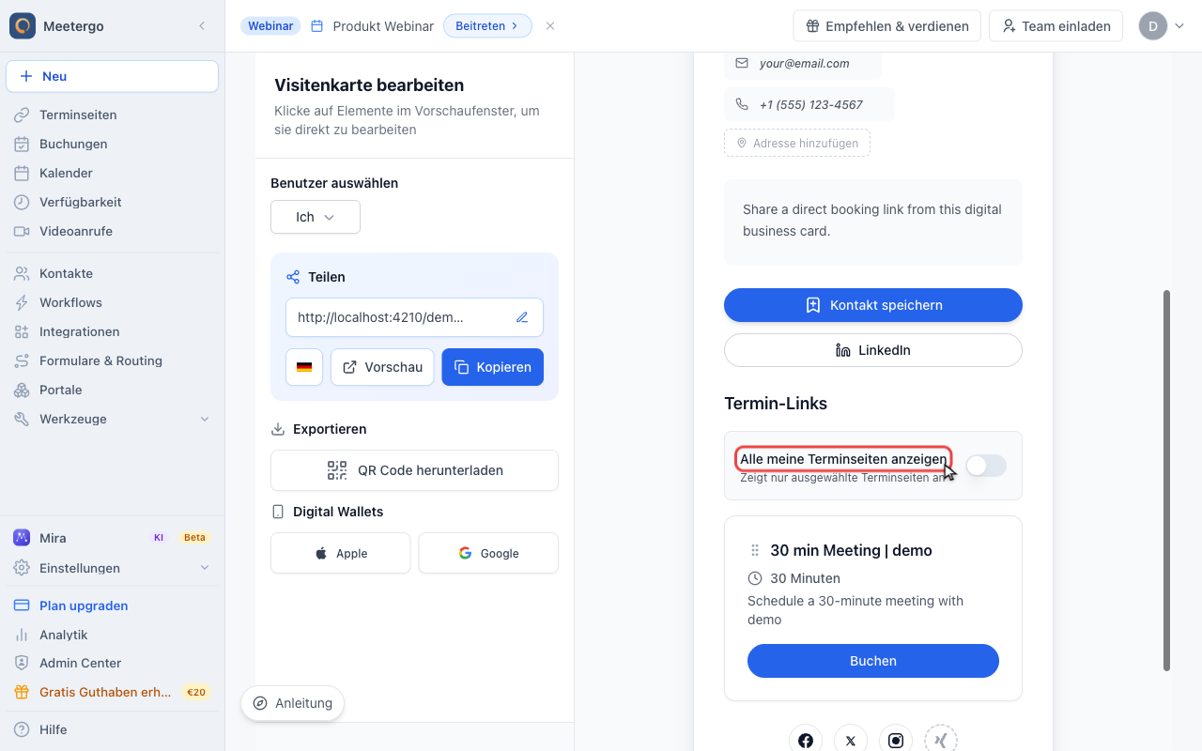The height and width of the screenshot is (751, 1202).
Task: Open the Ich user selection dropdown
Action: [x=316, y=217]
